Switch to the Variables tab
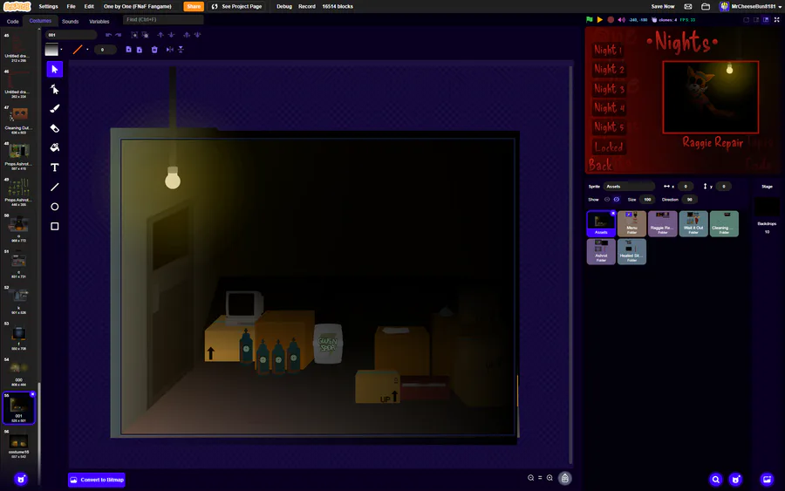 99,22
